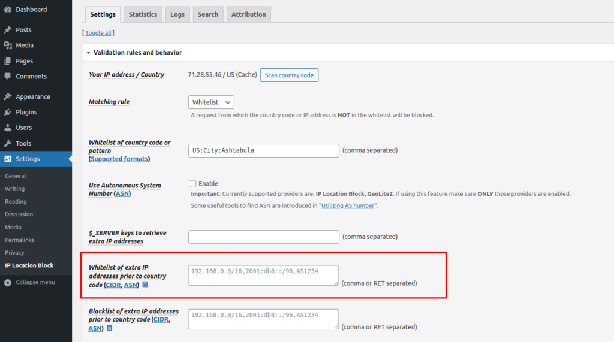
Task: Click the Your IP address / Country label
Action: point(127,75)
